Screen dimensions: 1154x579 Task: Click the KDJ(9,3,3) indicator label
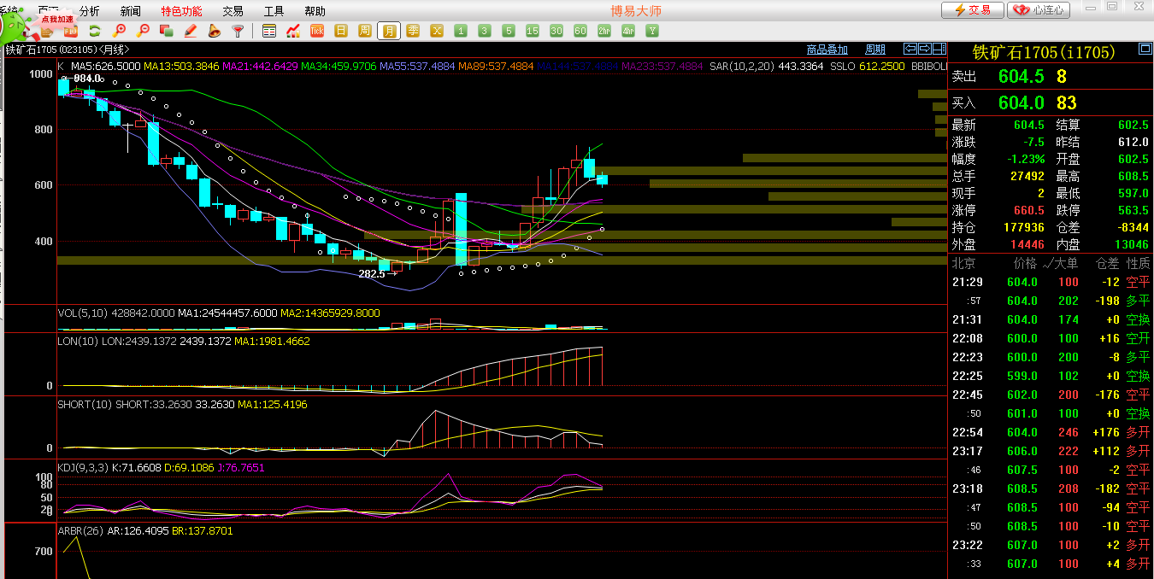click(x=82, y=467)
